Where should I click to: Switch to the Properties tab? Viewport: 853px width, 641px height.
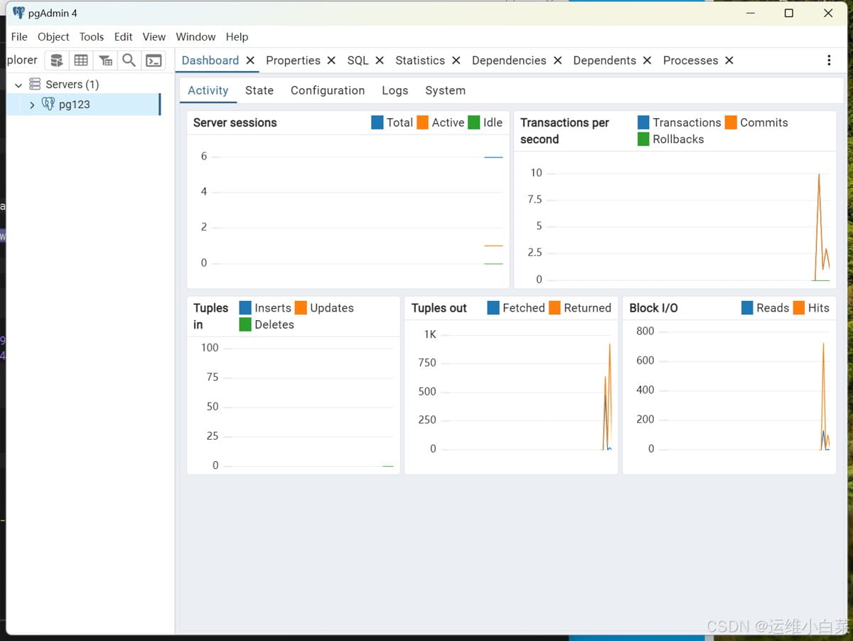pyautogui.click(x=293, y=60)
